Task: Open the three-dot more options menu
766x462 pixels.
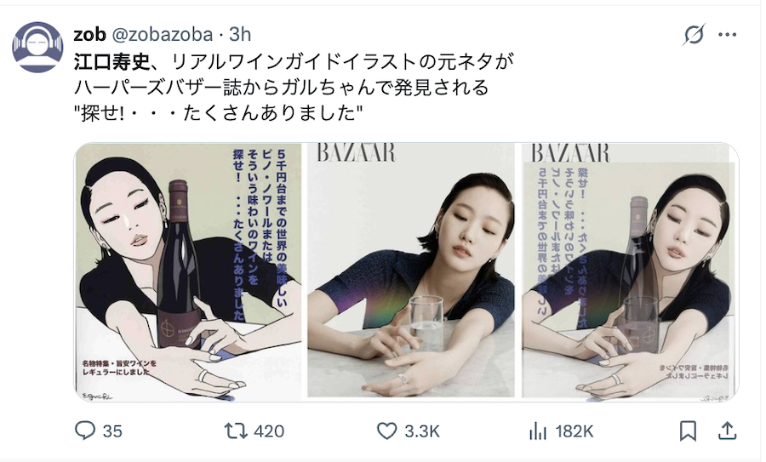Action: (727, 35)
